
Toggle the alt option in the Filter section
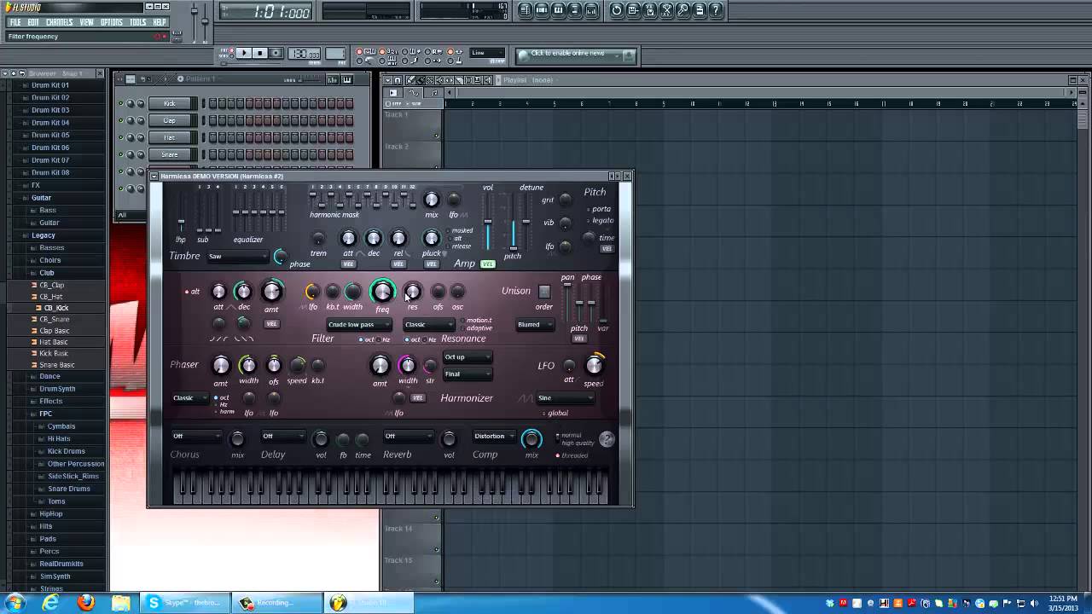192,292
